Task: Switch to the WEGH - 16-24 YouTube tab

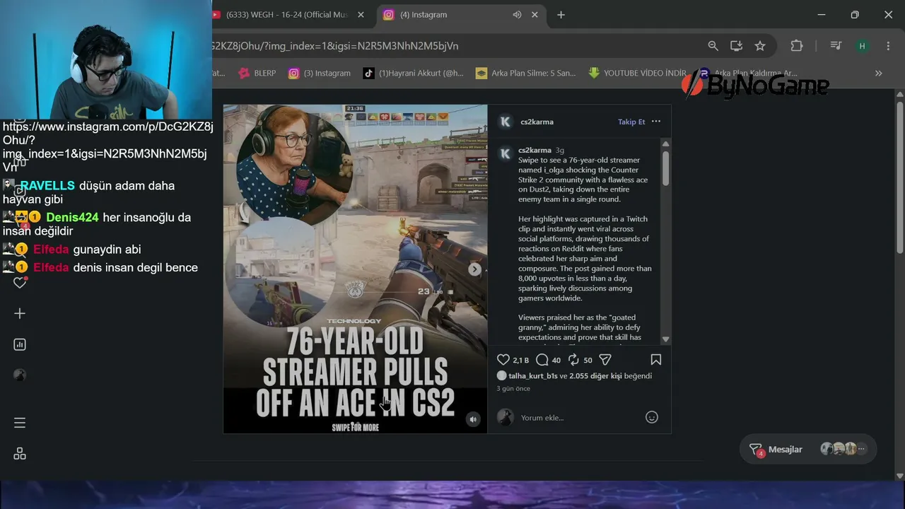Action: 286,15
